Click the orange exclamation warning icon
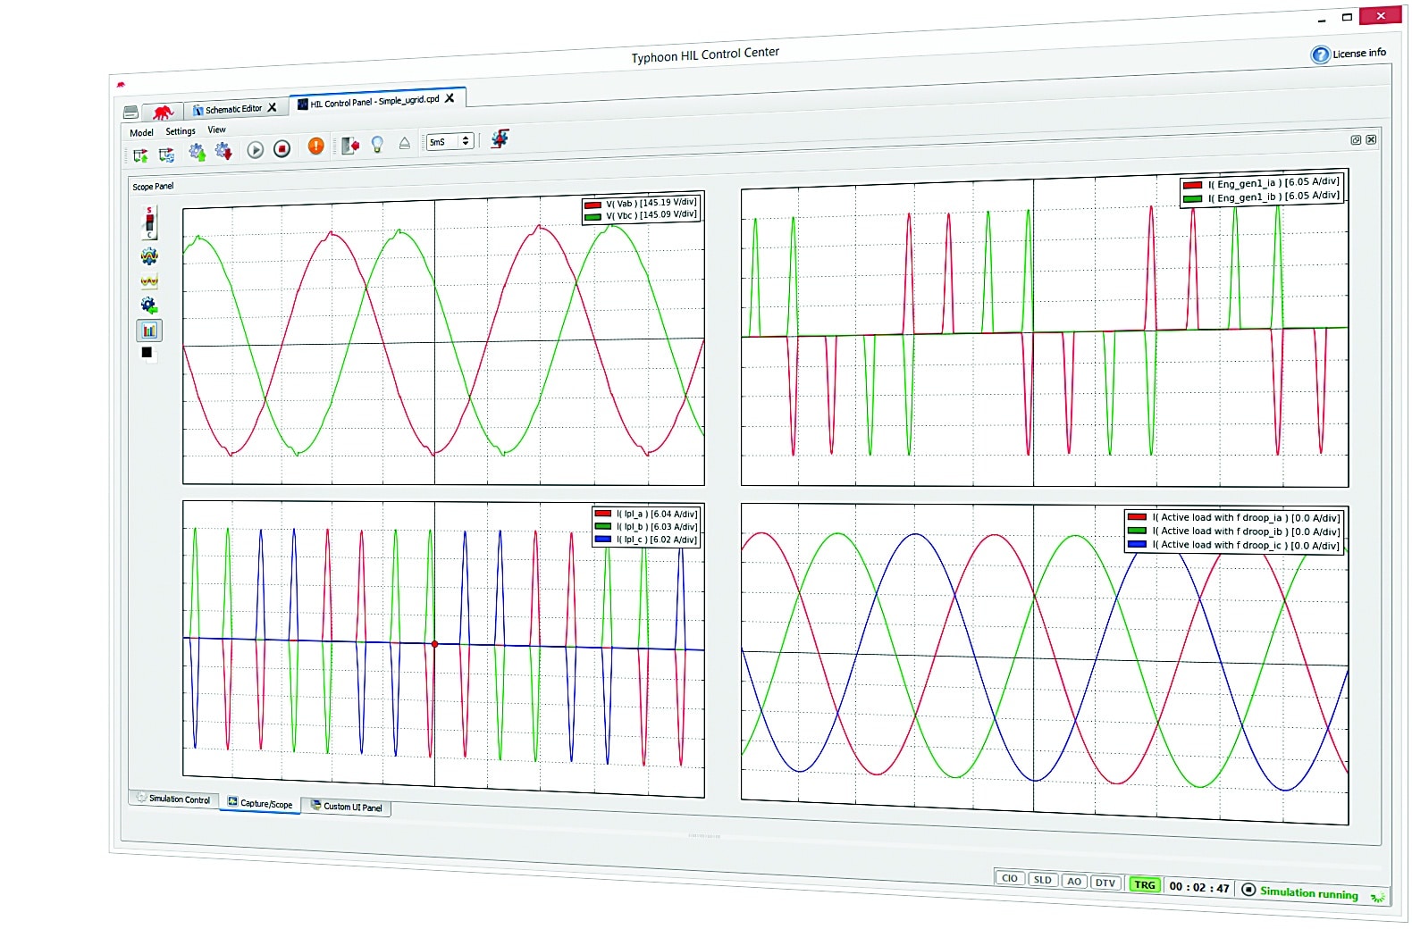Viewport: 1412px width, 929px height. 315,146
